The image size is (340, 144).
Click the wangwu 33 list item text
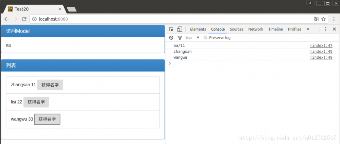coord(22,119)
